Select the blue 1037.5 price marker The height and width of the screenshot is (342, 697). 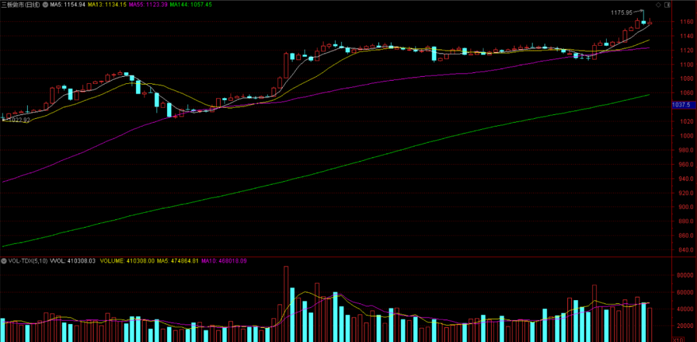click(x=683, y=105)
